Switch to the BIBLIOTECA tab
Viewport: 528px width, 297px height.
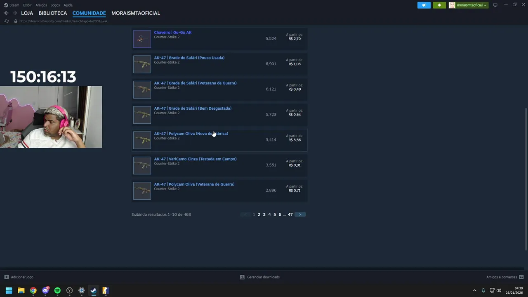click(x=53, y=13)
